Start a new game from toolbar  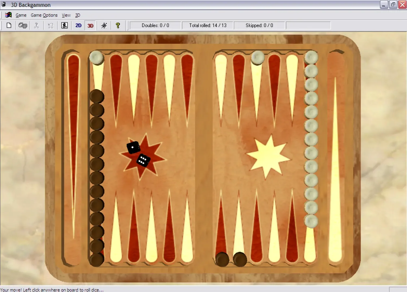point(9,25)
